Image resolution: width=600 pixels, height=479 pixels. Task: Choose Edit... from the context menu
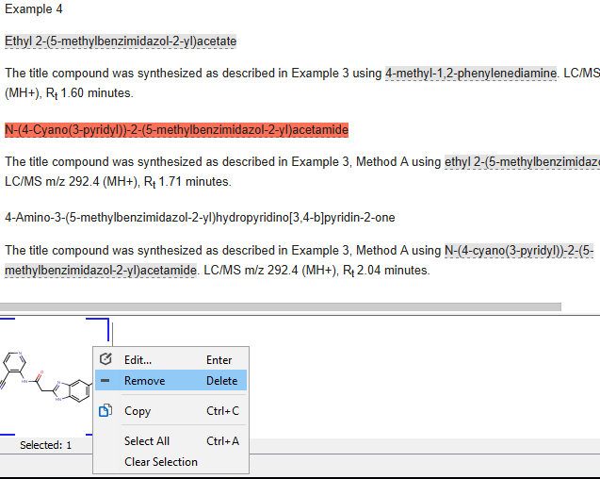(x=138, y=360)
